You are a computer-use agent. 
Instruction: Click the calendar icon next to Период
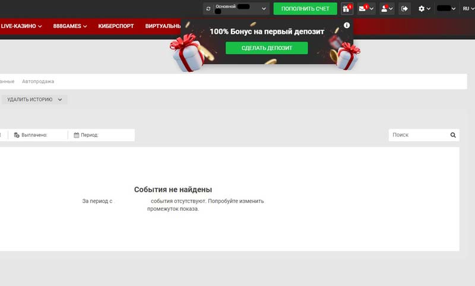pos(77,135)
